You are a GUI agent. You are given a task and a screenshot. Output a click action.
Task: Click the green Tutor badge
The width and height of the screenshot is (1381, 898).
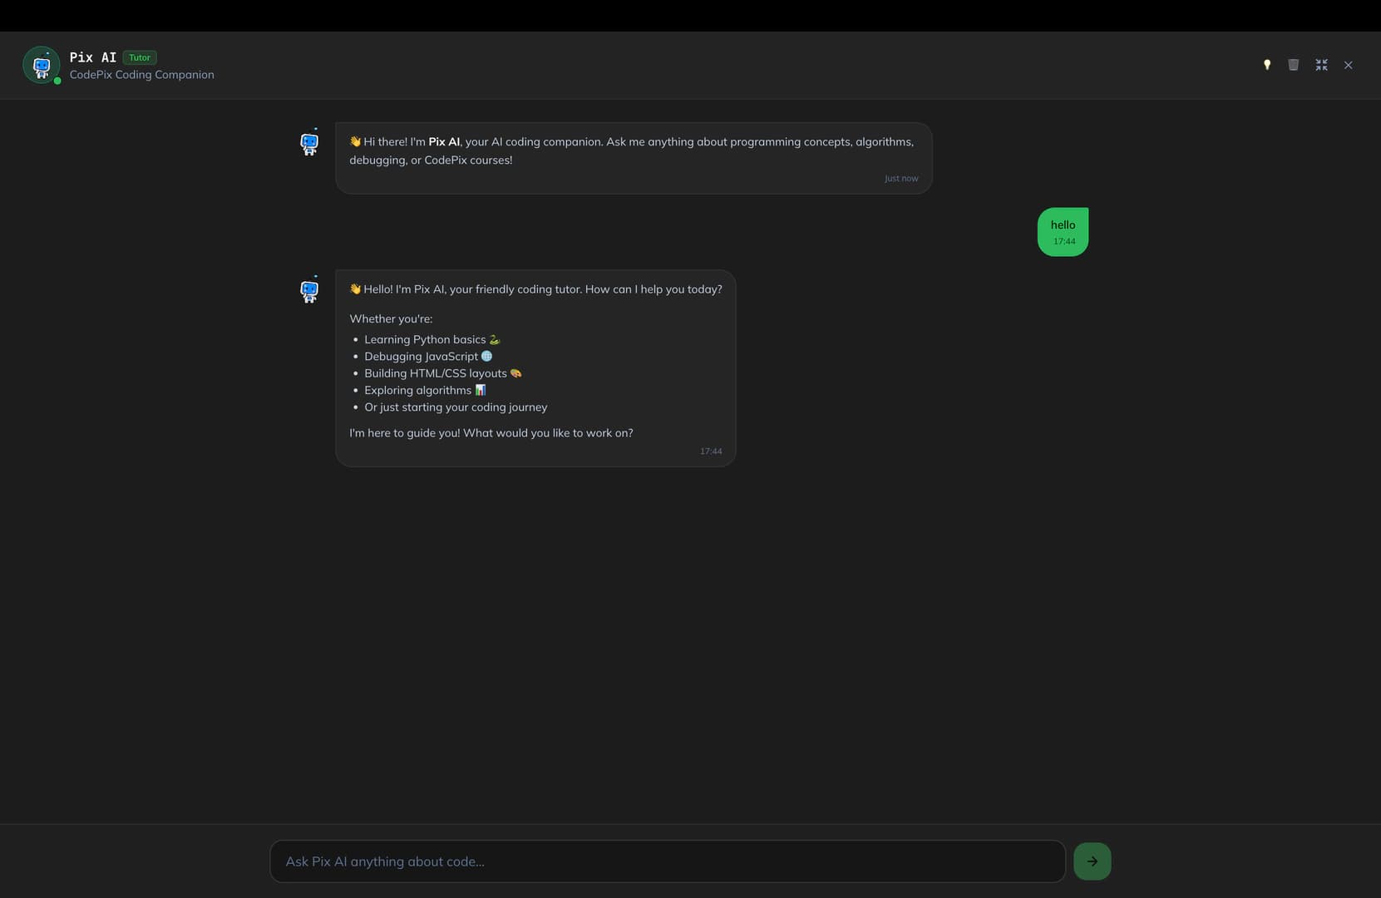(140, 57)
